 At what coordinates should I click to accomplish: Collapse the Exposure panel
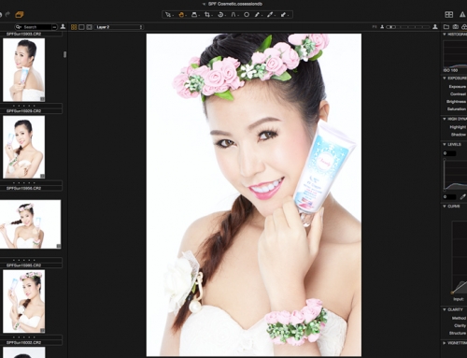coord(445,78)
